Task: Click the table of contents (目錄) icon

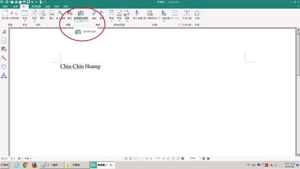Action: coord(34,13)
